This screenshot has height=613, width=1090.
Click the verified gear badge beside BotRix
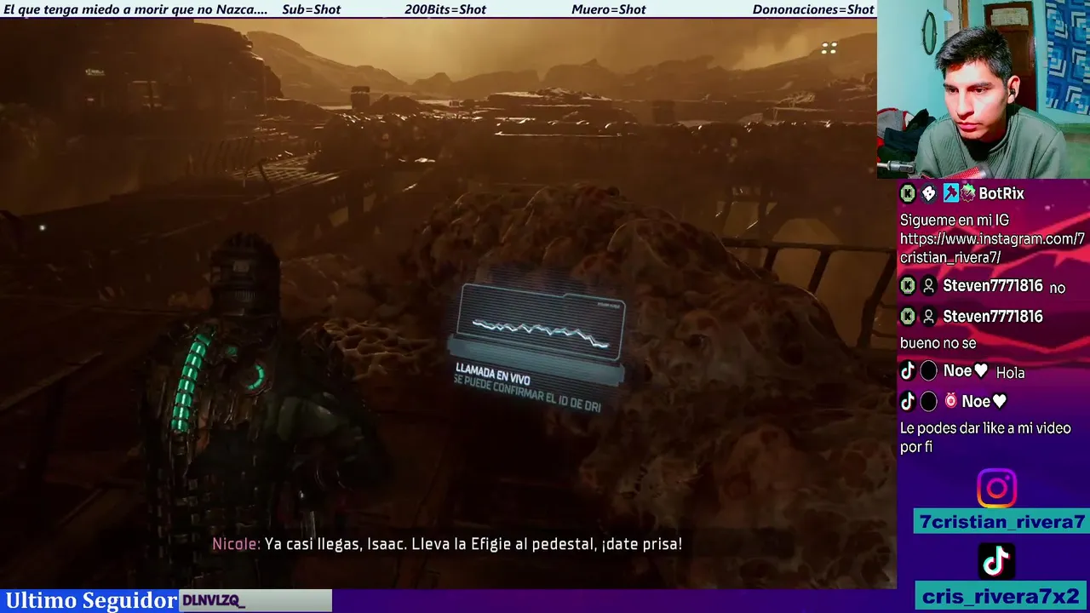(968, 193)
